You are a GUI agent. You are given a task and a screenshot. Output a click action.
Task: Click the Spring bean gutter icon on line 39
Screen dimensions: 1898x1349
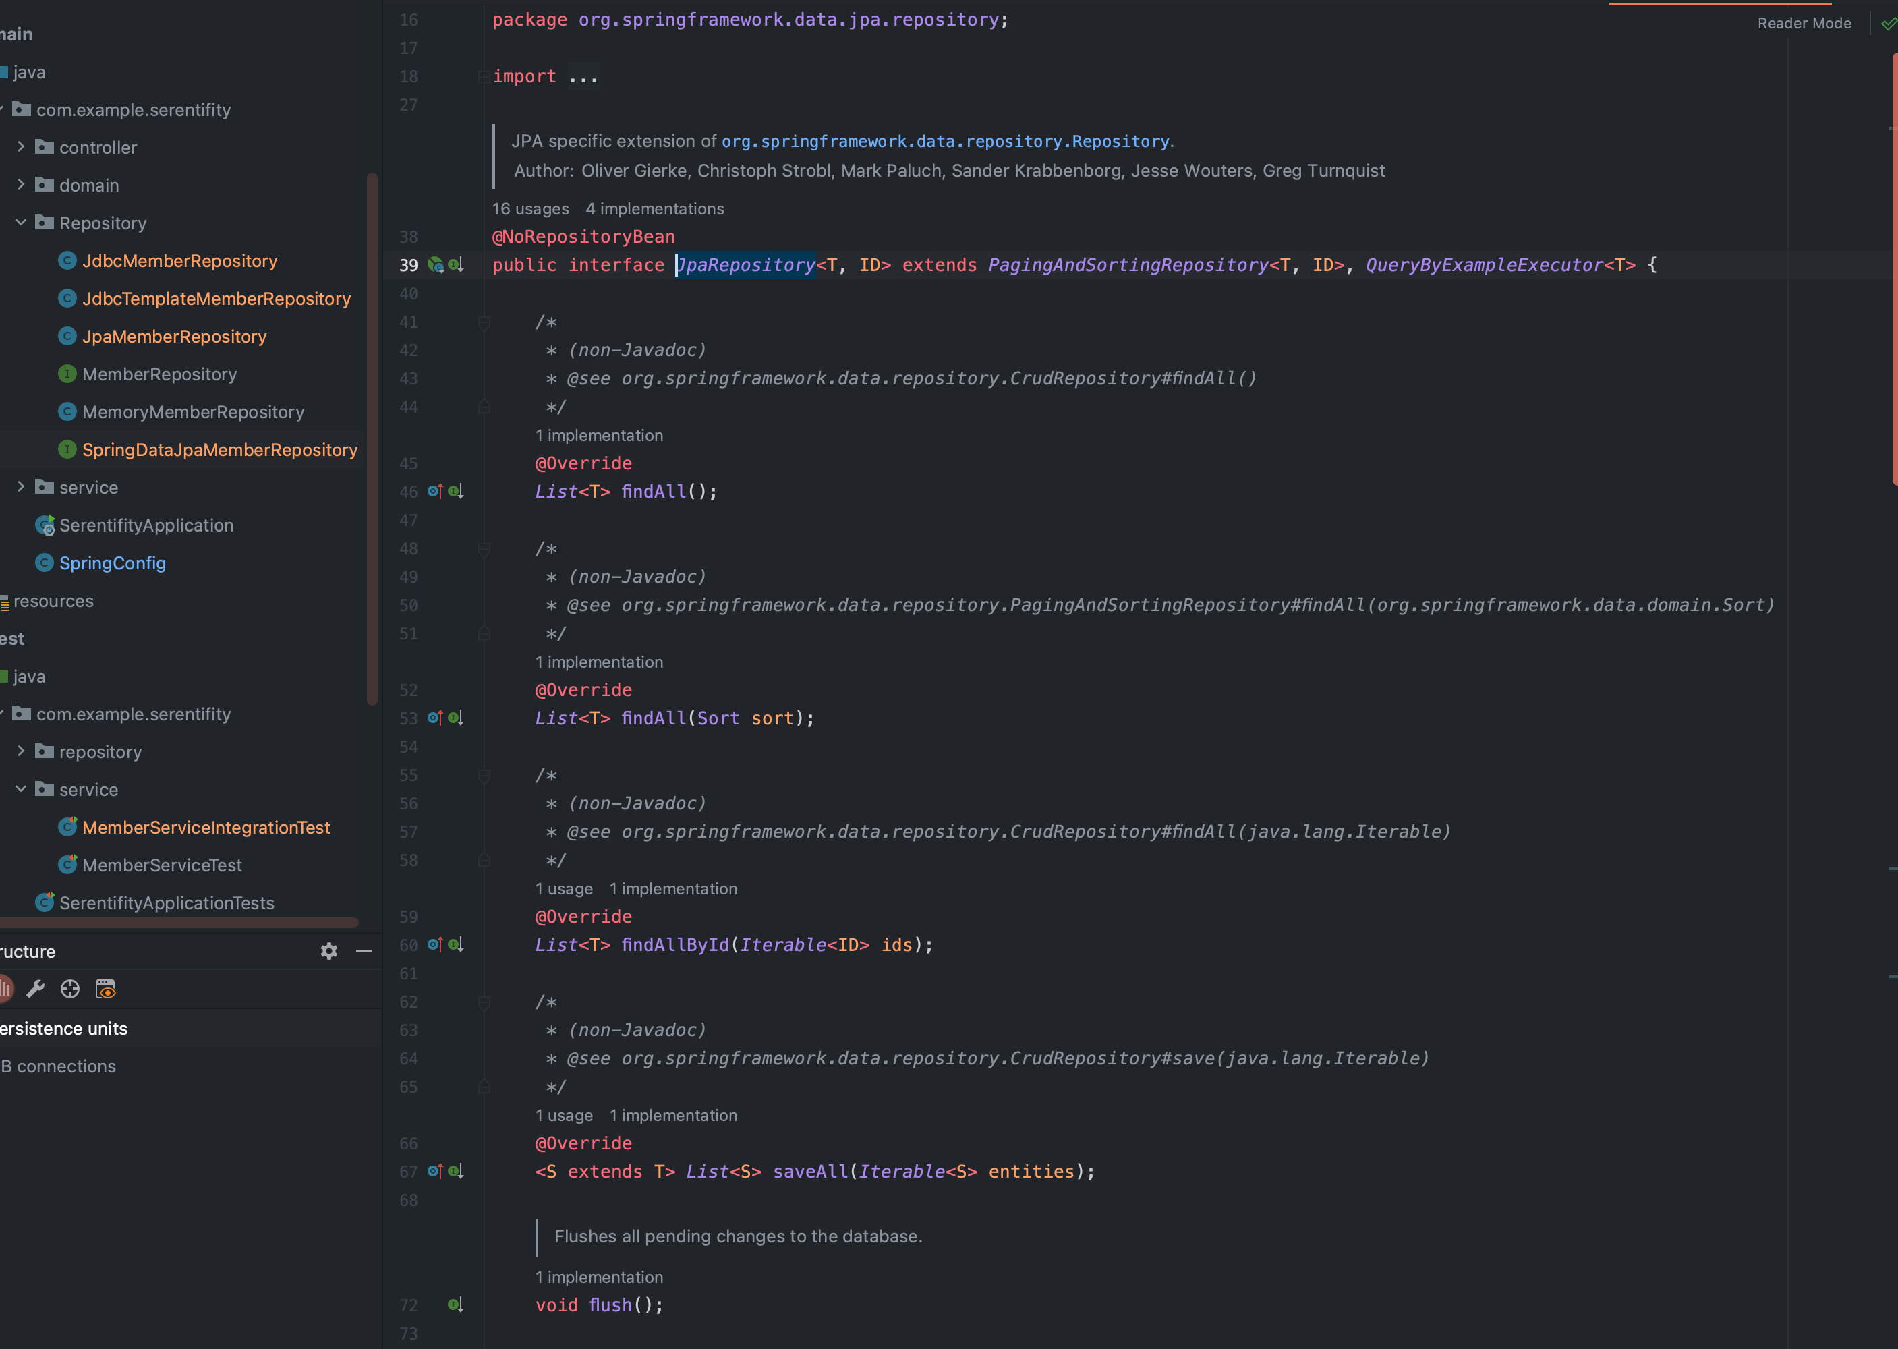[435, 265]
